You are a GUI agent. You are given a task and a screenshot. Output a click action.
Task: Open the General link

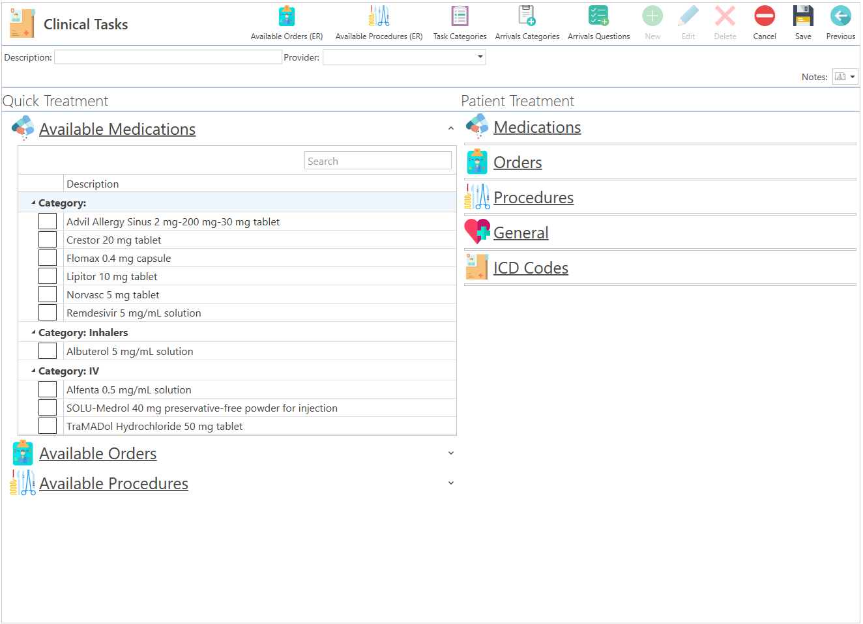pos(521,233)
